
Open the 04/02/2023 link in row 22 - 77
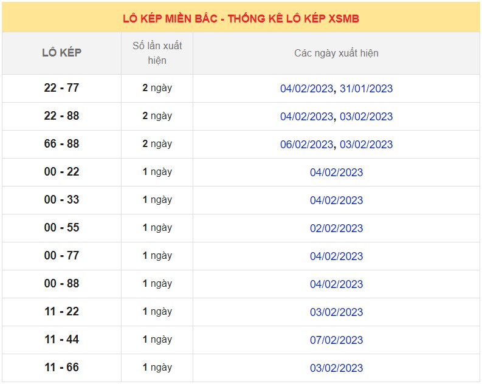point(306,89)
